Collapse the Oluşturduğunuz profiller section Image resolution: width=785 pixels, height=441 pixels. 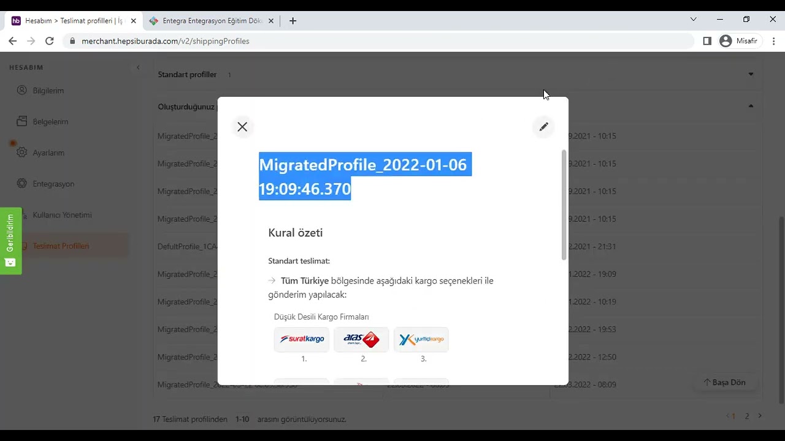coord(751,106)
